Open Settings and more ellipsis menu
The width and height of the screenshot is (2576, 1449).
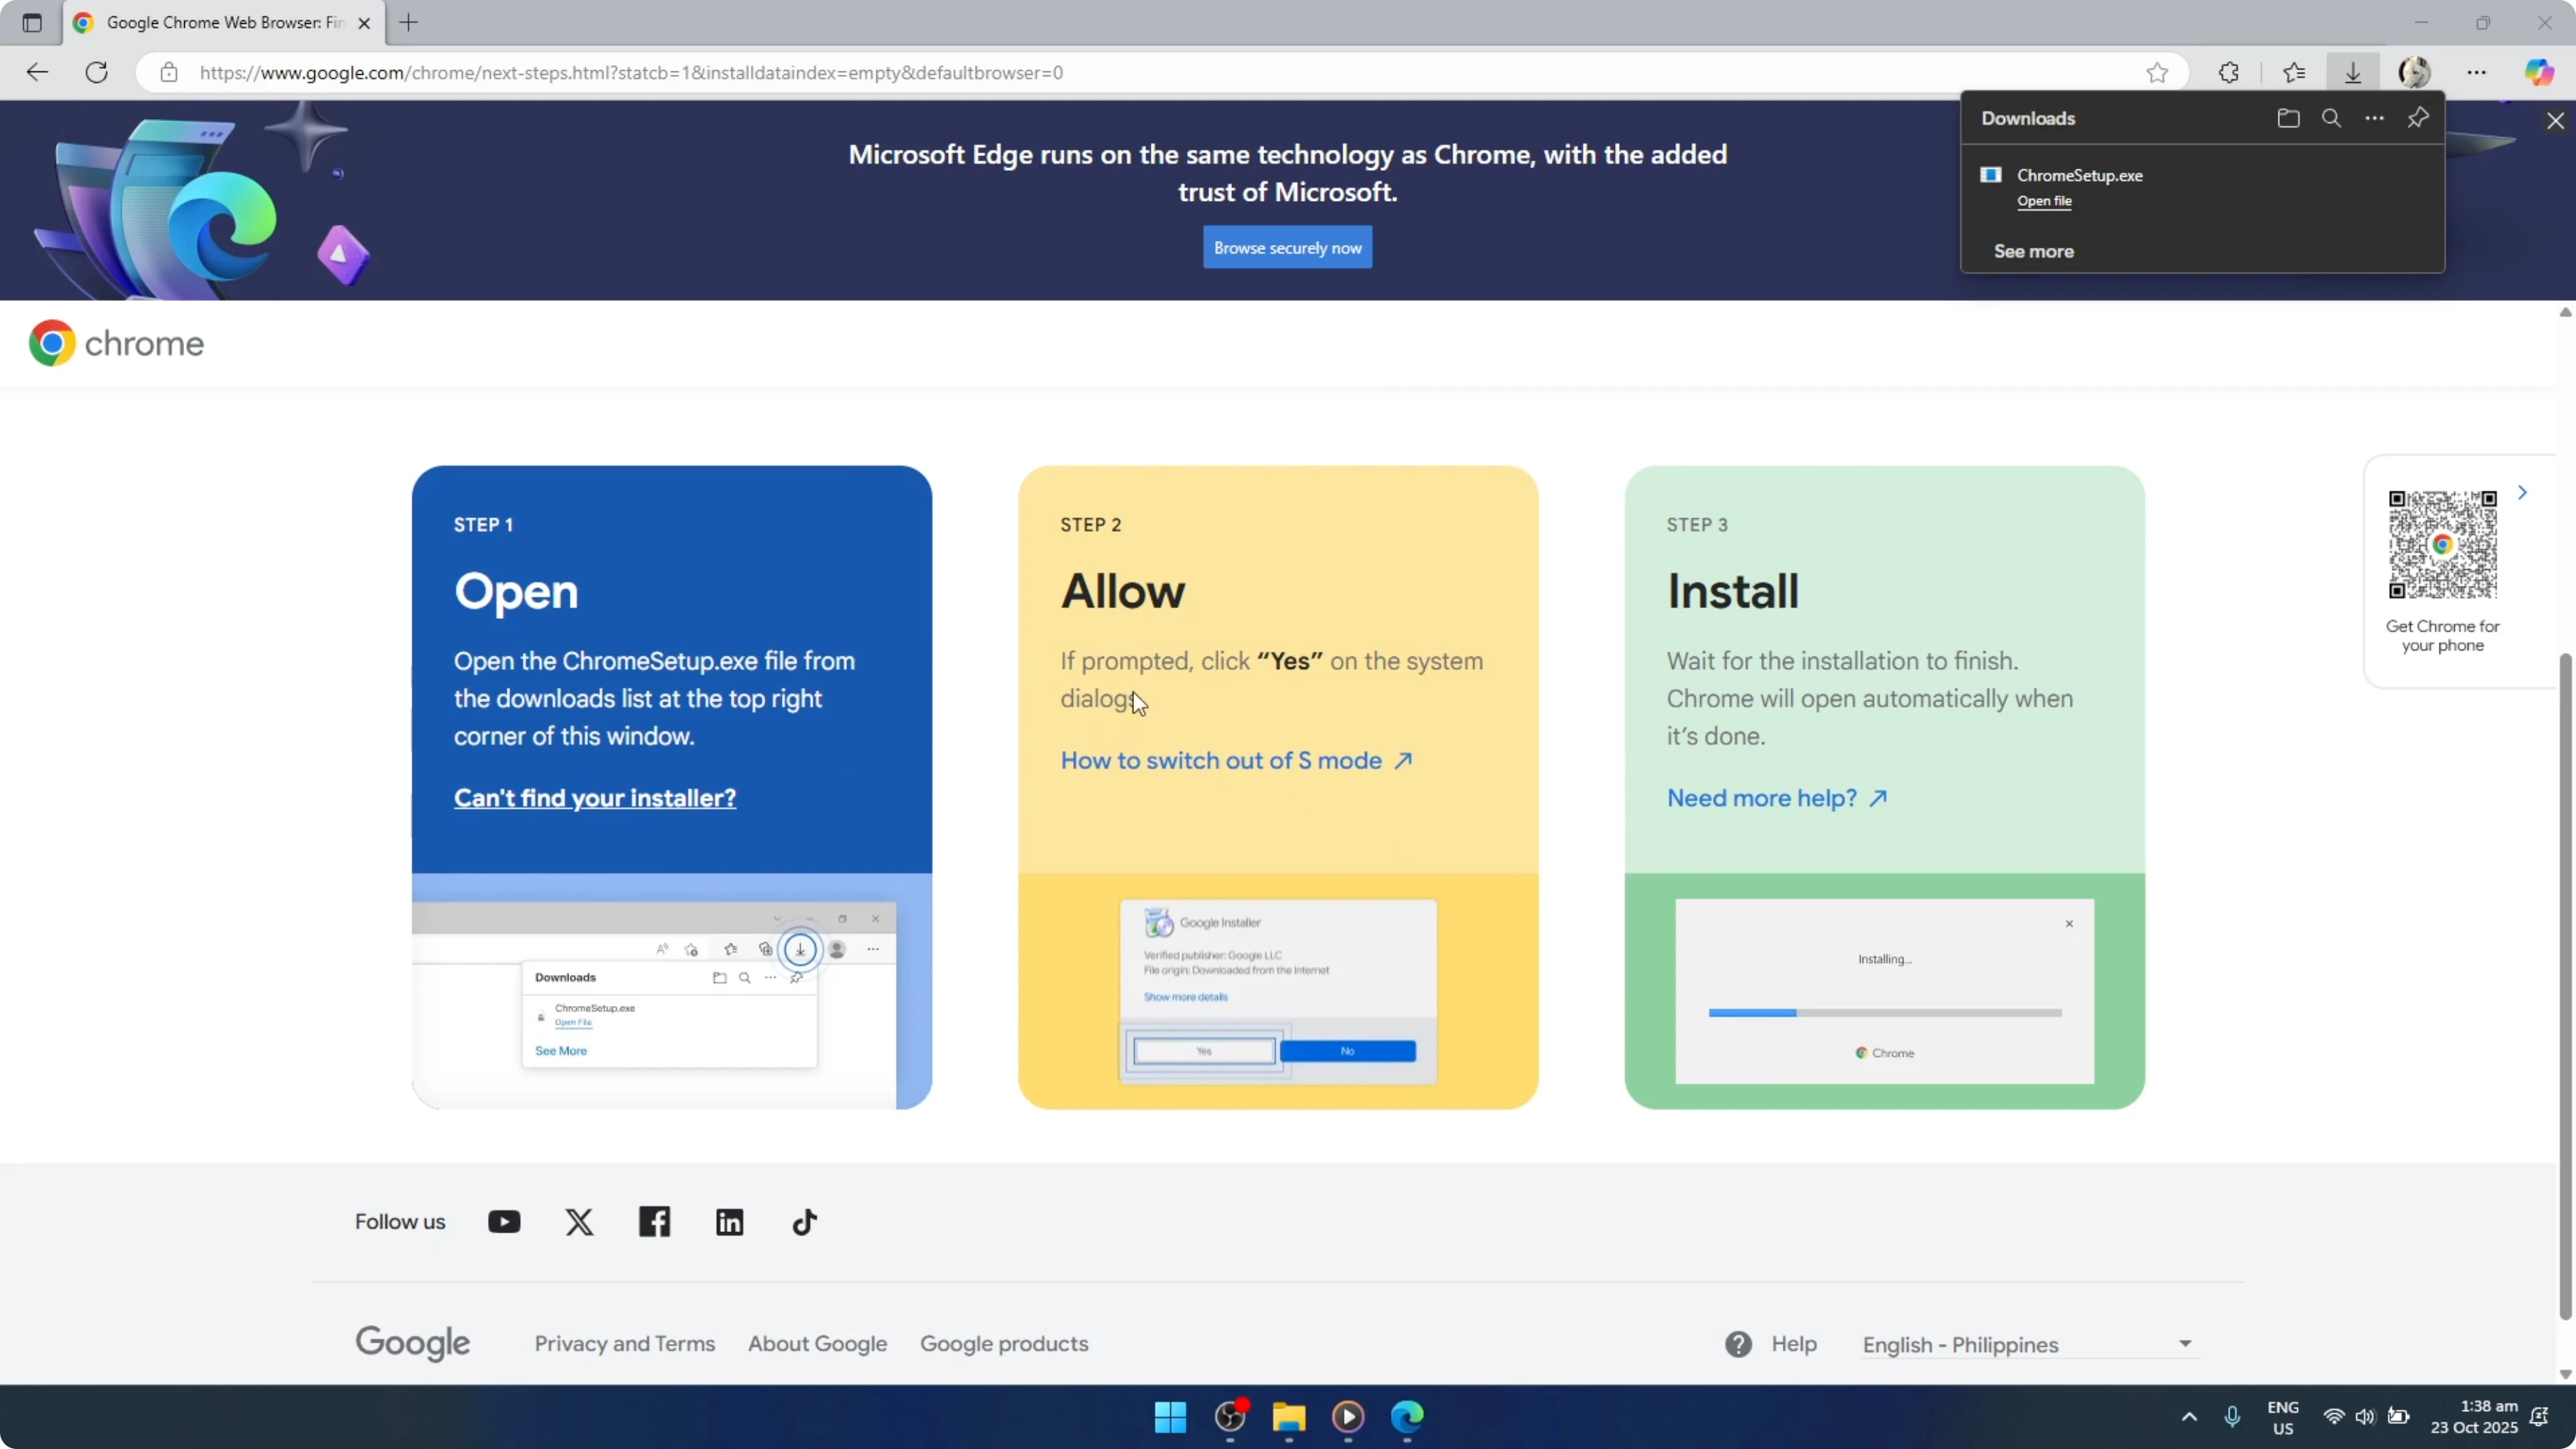tap(2477, 72)
